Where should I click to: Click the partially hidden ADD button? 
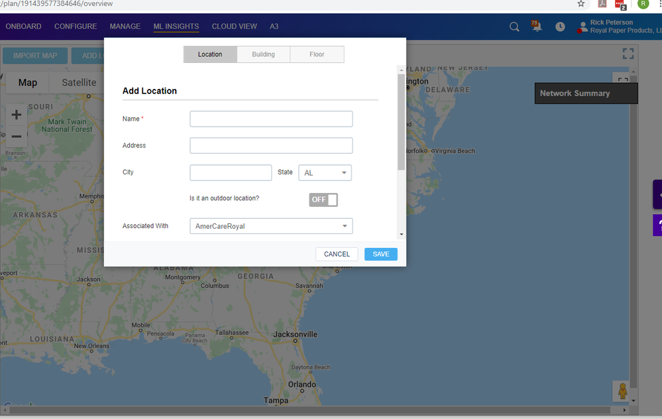(88, 56)
